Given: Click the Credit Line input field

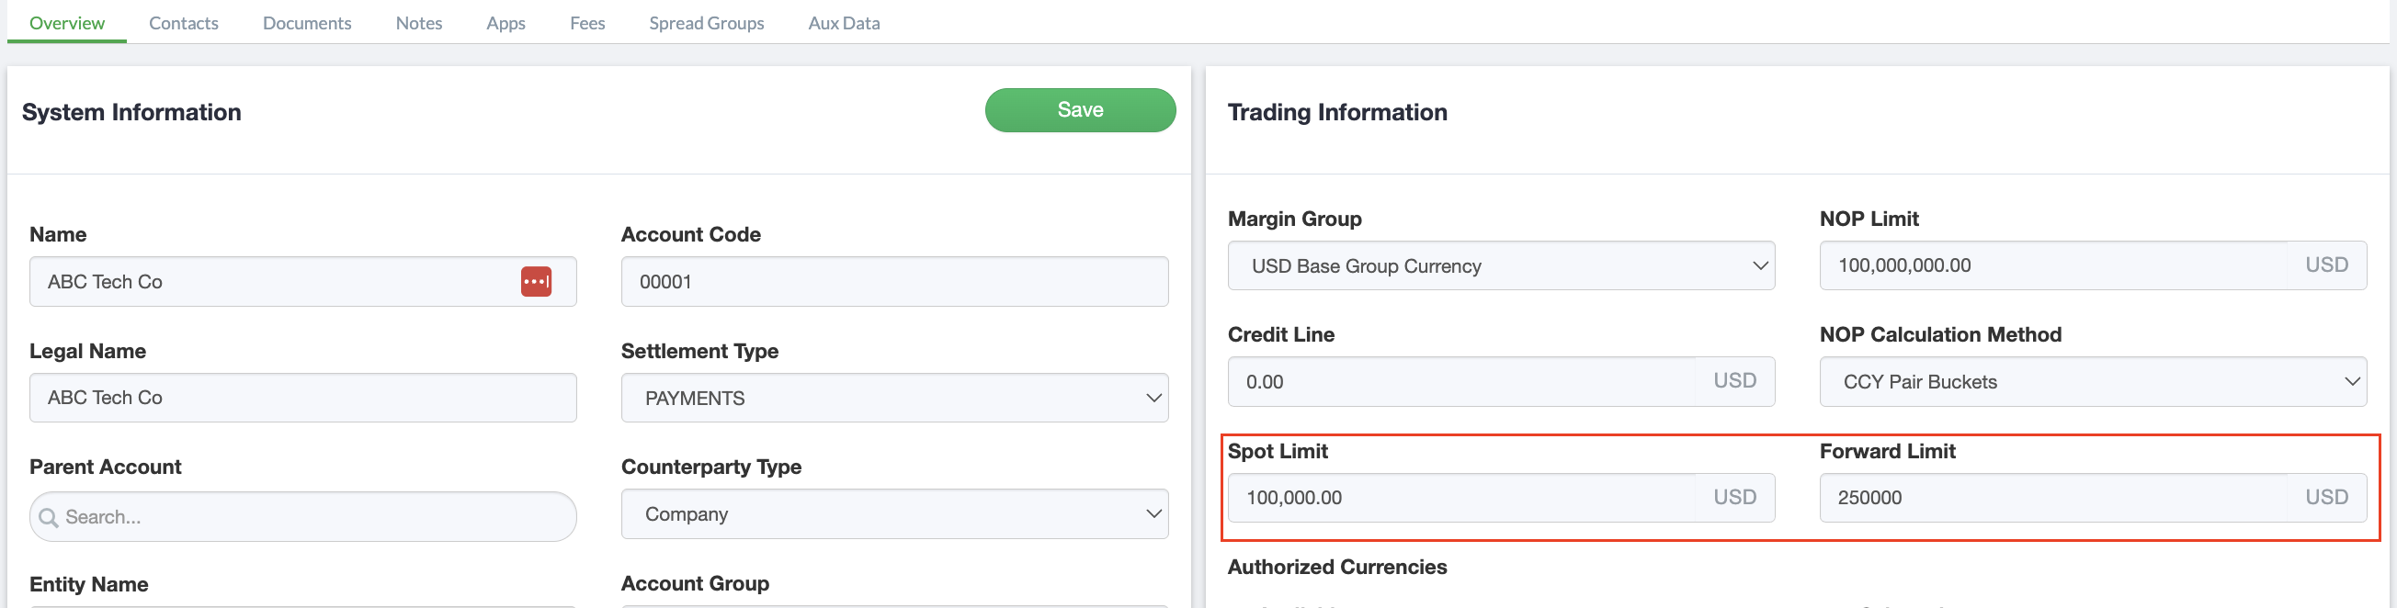Looking at the screenshot, I should coord(1461,381).
